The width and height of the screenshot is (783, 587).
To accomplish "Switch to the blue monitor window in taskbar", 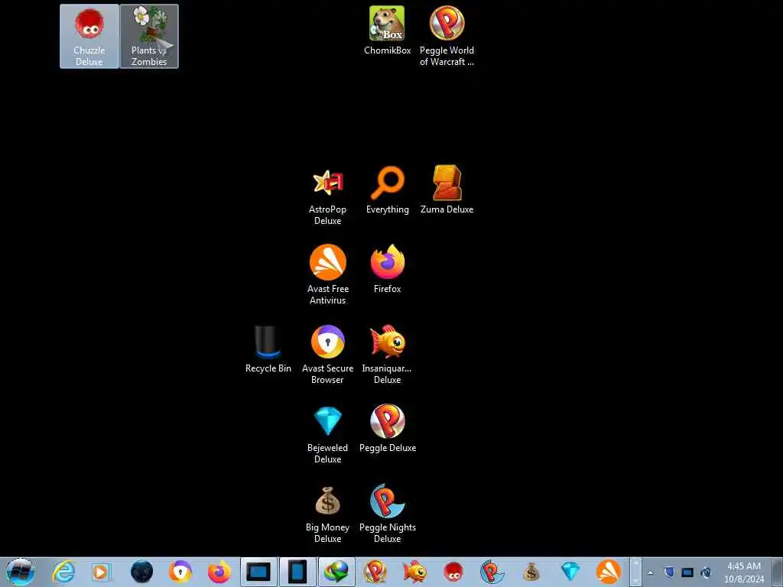I will [258, 572].
